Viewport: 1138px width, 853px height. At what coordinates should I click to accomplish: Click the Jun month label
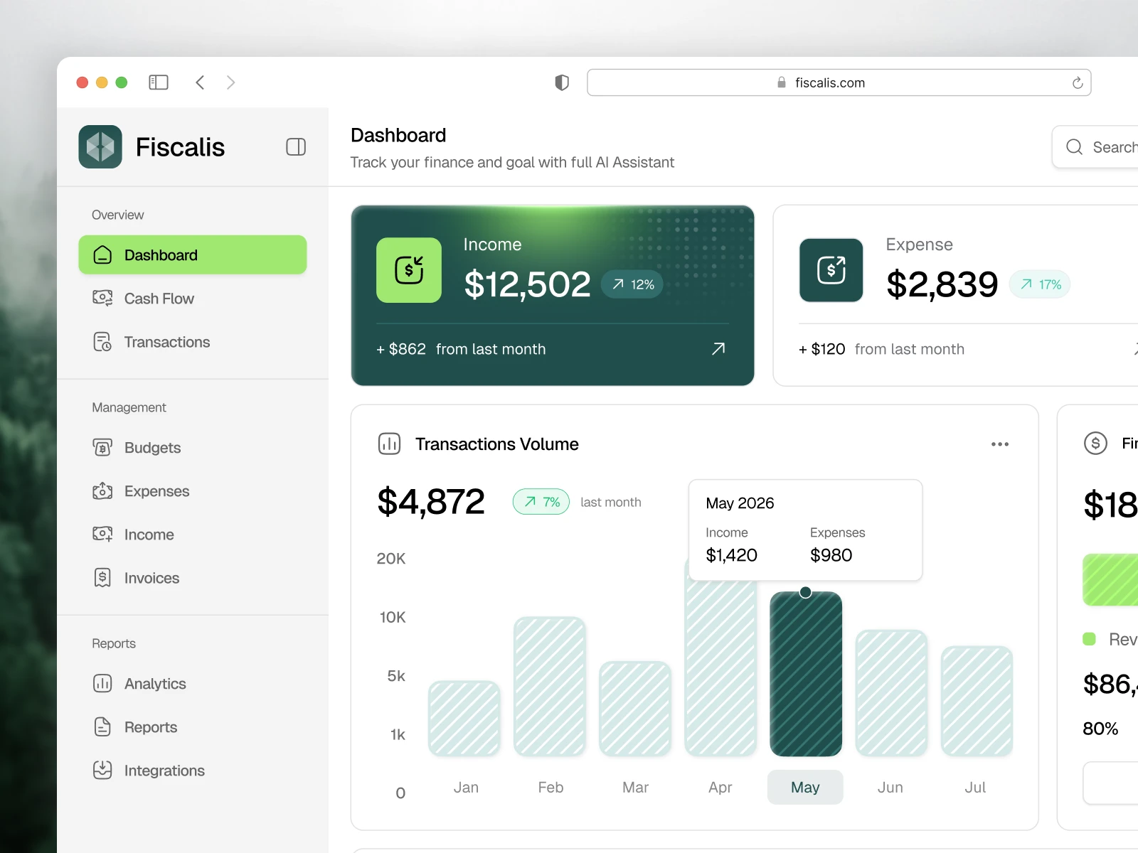pos(890,787)
